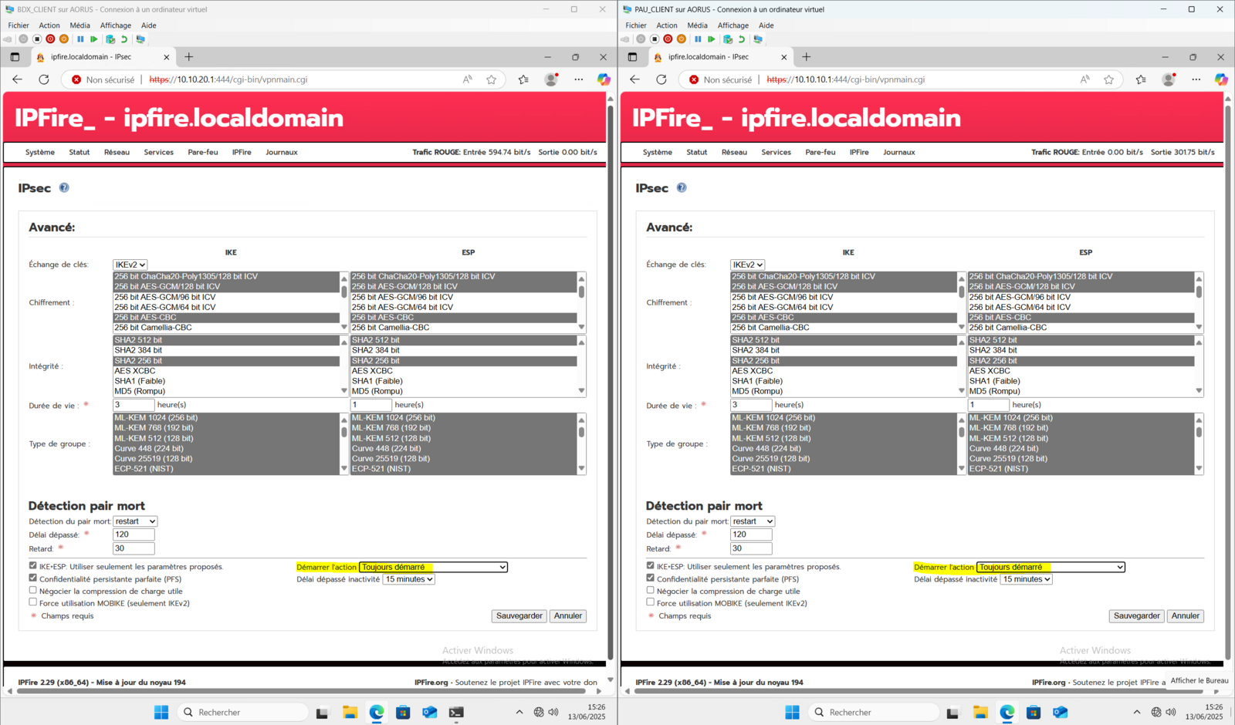Enable payload compression negotiation in right window
Screen dimensions: 1235x725
(651, 590)
